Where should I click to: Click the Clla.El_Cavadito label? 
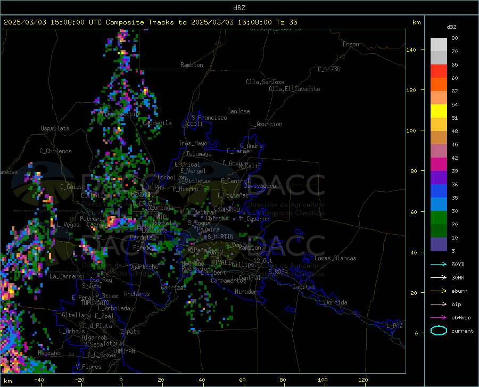click(294, 89)
